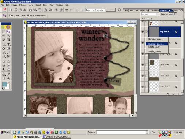
Task: Click the Windows Start button
Action: click(5, 132)
